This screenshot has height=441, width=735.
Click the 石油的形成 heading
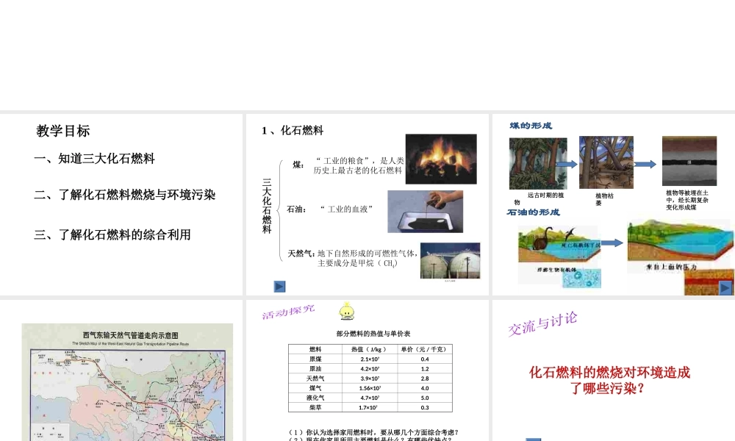[534, 212]
